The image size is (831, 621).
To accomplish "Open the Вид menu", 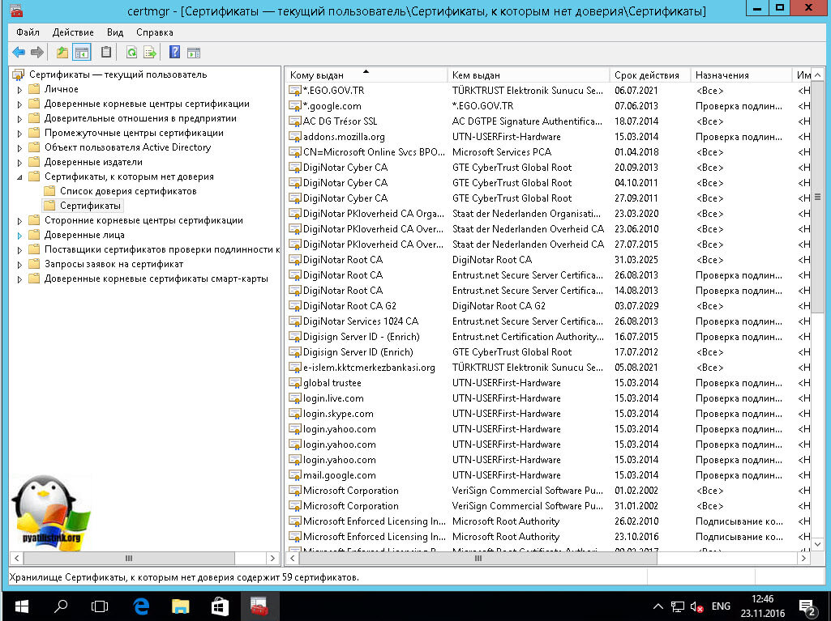I will [115, 32].
